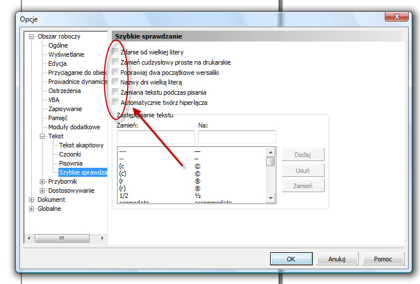This screenshot has height=284, width=420.
Task: Click the 'Zamień:' text input field
Action: (x=156, y=137)
